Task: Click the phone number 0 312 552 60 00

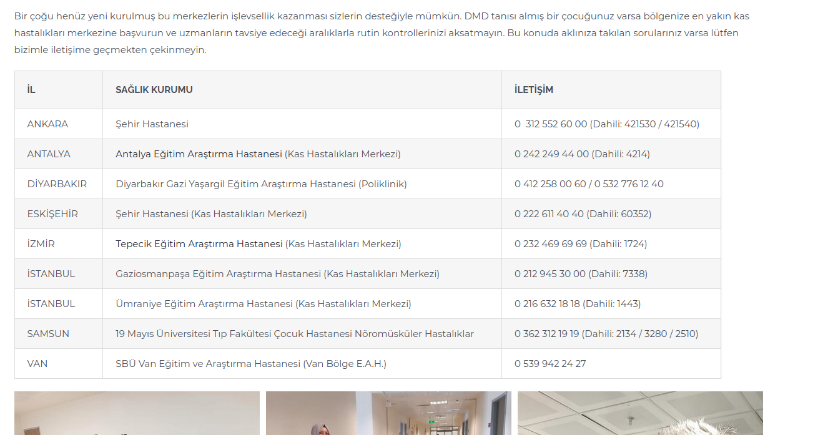Action: (x=551, y=124)
